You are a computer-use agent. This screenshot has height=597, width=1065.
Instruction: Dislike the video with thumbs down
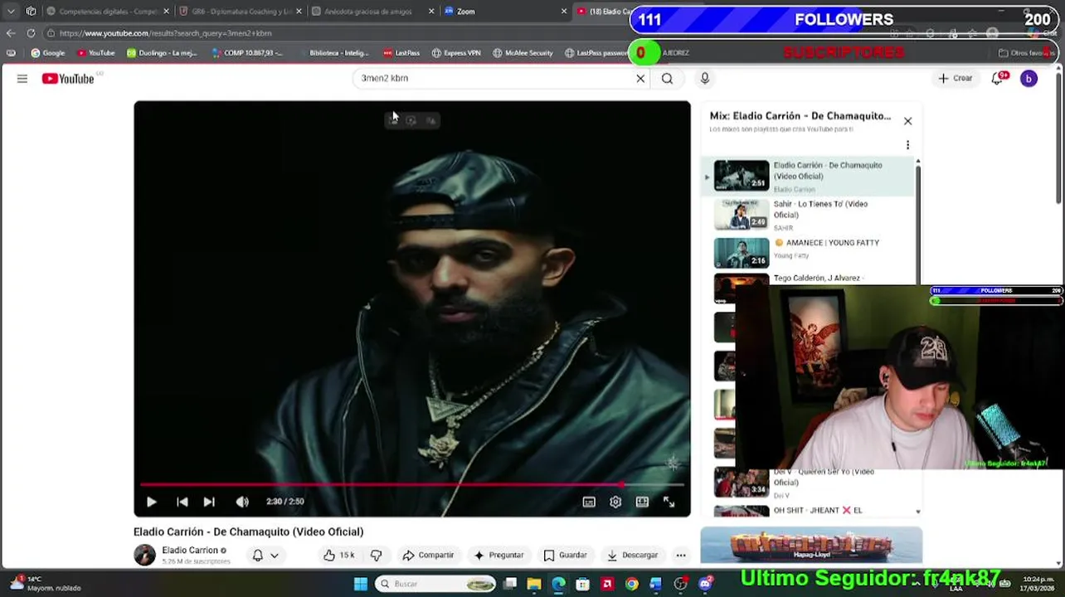tap(376, 556)
